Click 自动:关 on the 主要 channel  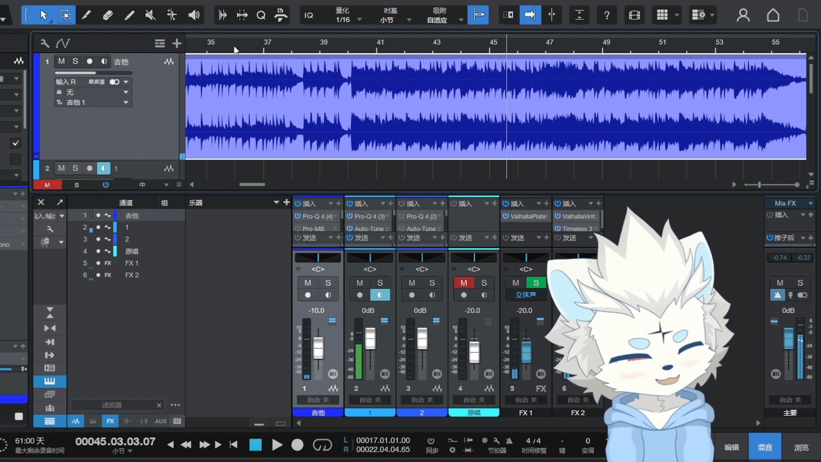tap(790, 400)
